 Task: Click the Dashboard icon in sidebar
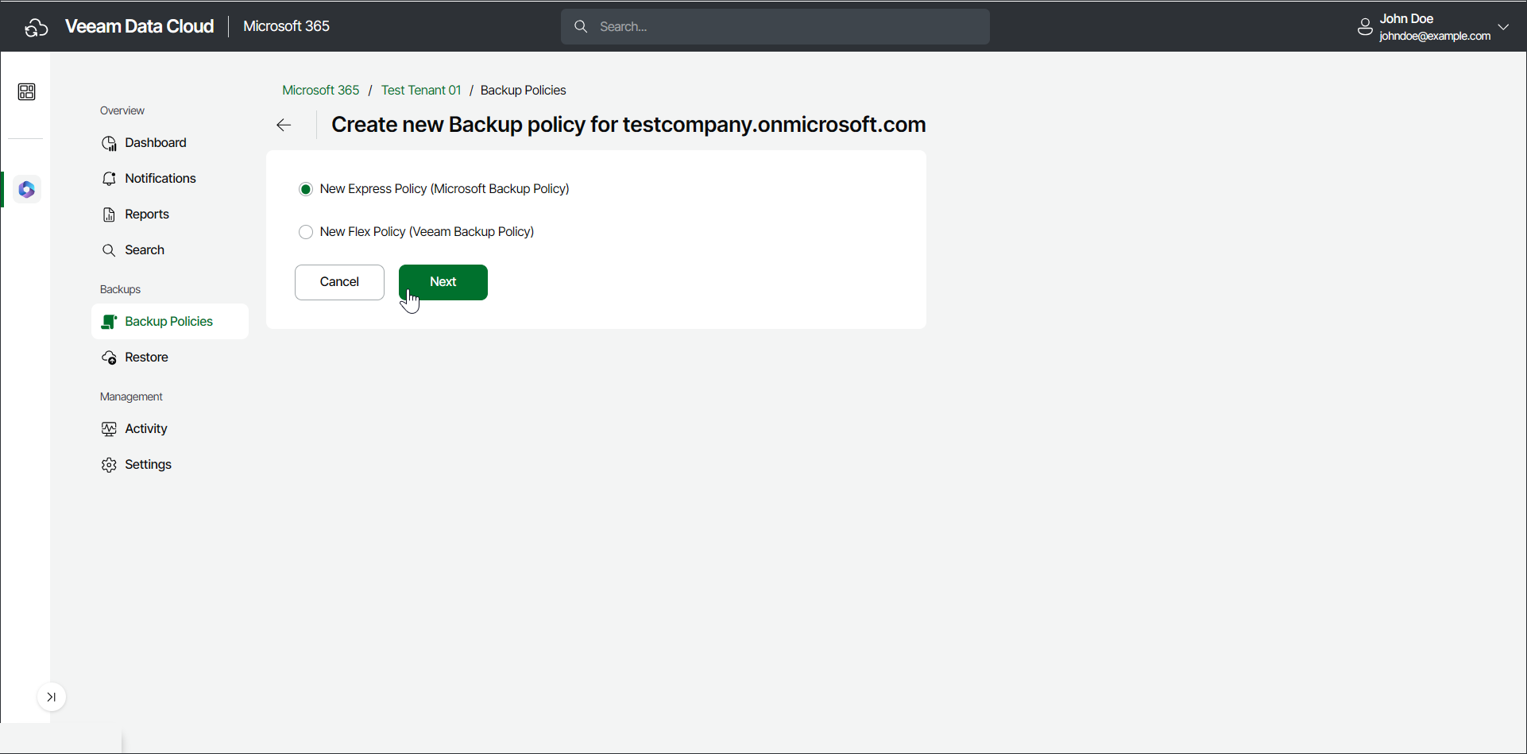tap(109, 143)
